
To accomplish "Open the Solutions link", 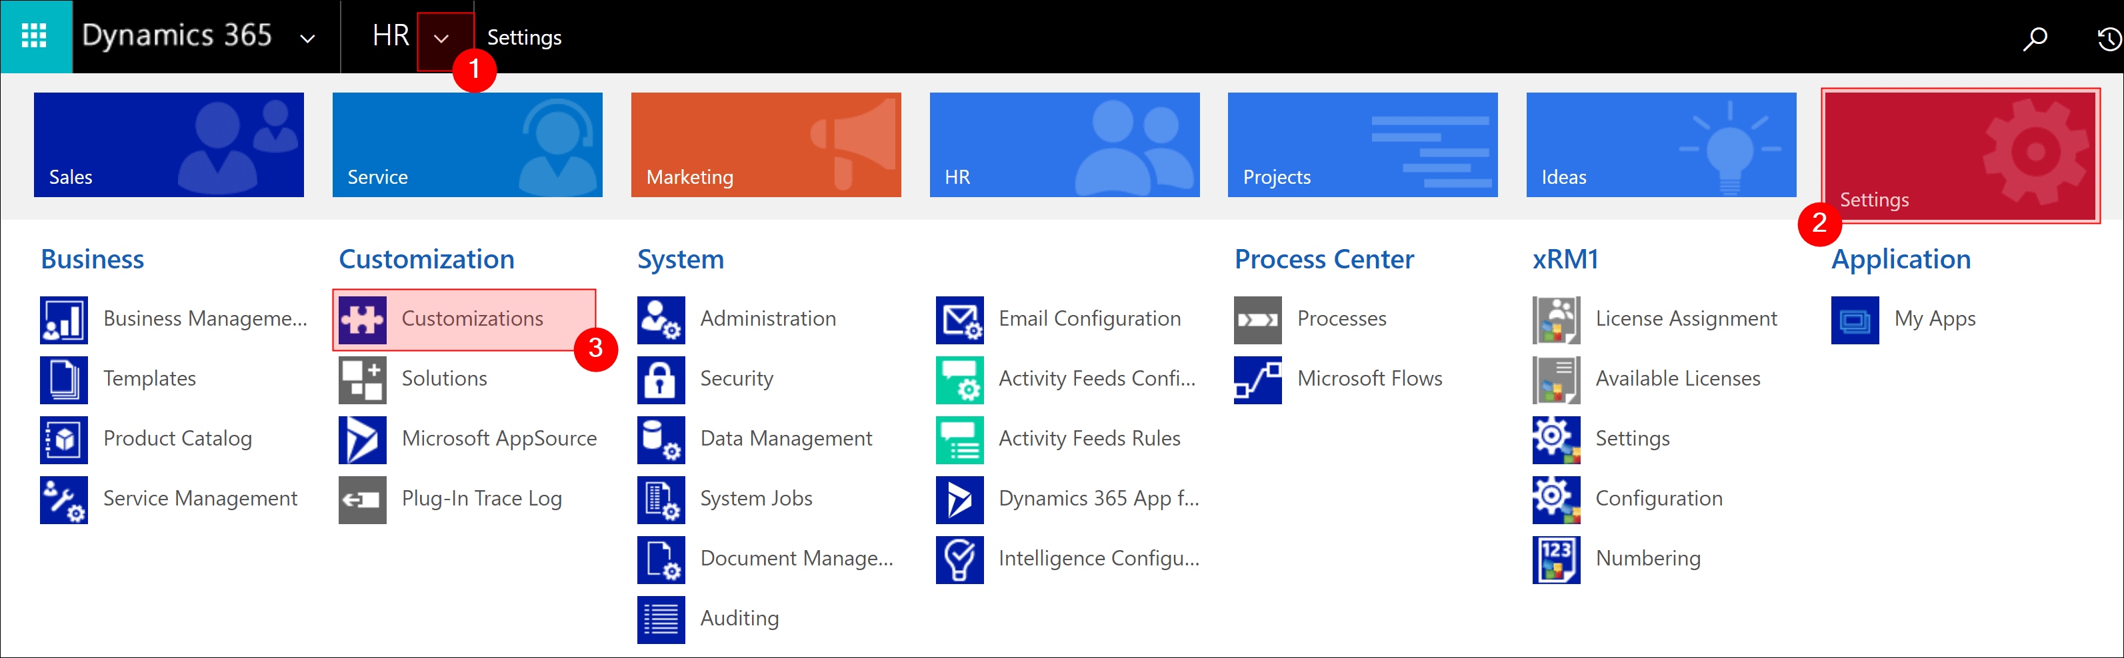I will coord(443,379).
